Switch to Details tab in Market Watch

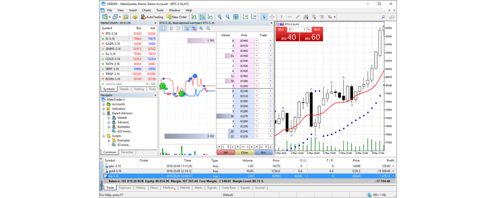124,89
